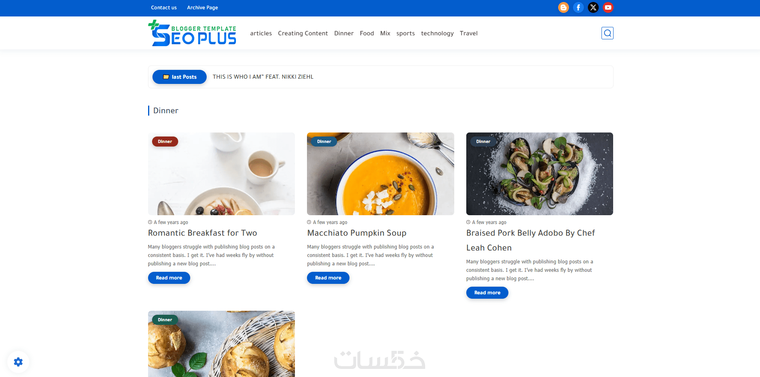The image size is (760, 377).
Task: Select the Creating Content menu item
Action: (303, 33)
